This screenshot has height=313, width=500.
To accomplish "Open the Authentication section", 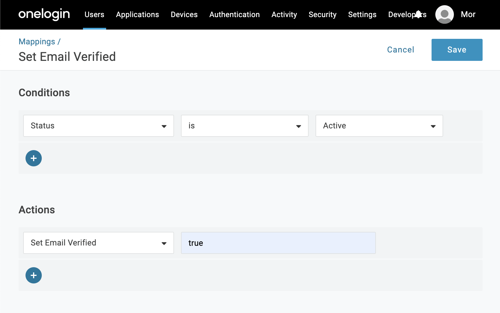I will (234, 14).
